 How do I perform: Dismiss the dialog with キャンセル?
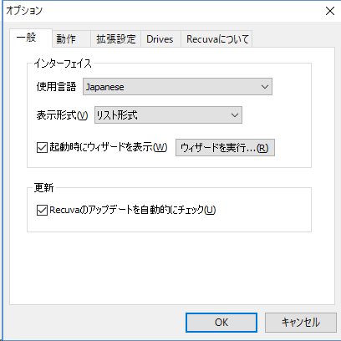pyautogui.click(x=301, y=323)
